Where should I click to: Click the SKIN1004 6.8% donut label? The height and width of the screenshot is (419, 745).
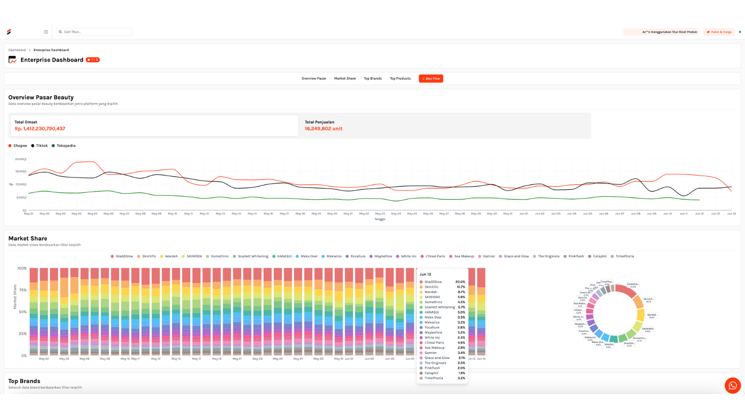[648, 330]
